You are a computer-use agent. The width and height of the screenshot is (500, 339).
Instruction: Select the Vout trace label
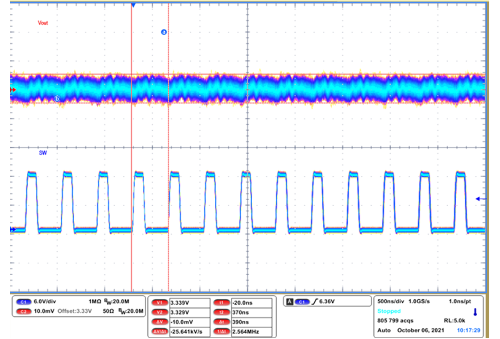coord(43,23)
